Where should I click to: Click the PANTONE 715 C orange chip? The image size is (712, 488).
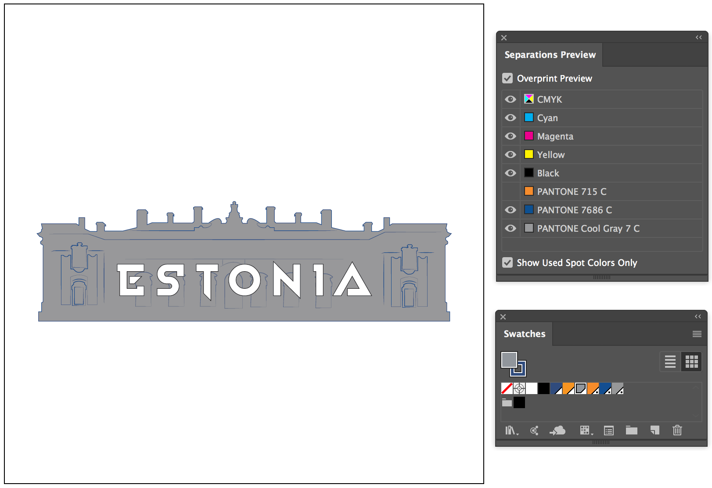click(x=529, y=191)
